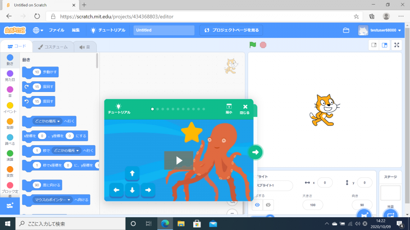Play the tutorial video
410x230 pixels.
[178, 160]
